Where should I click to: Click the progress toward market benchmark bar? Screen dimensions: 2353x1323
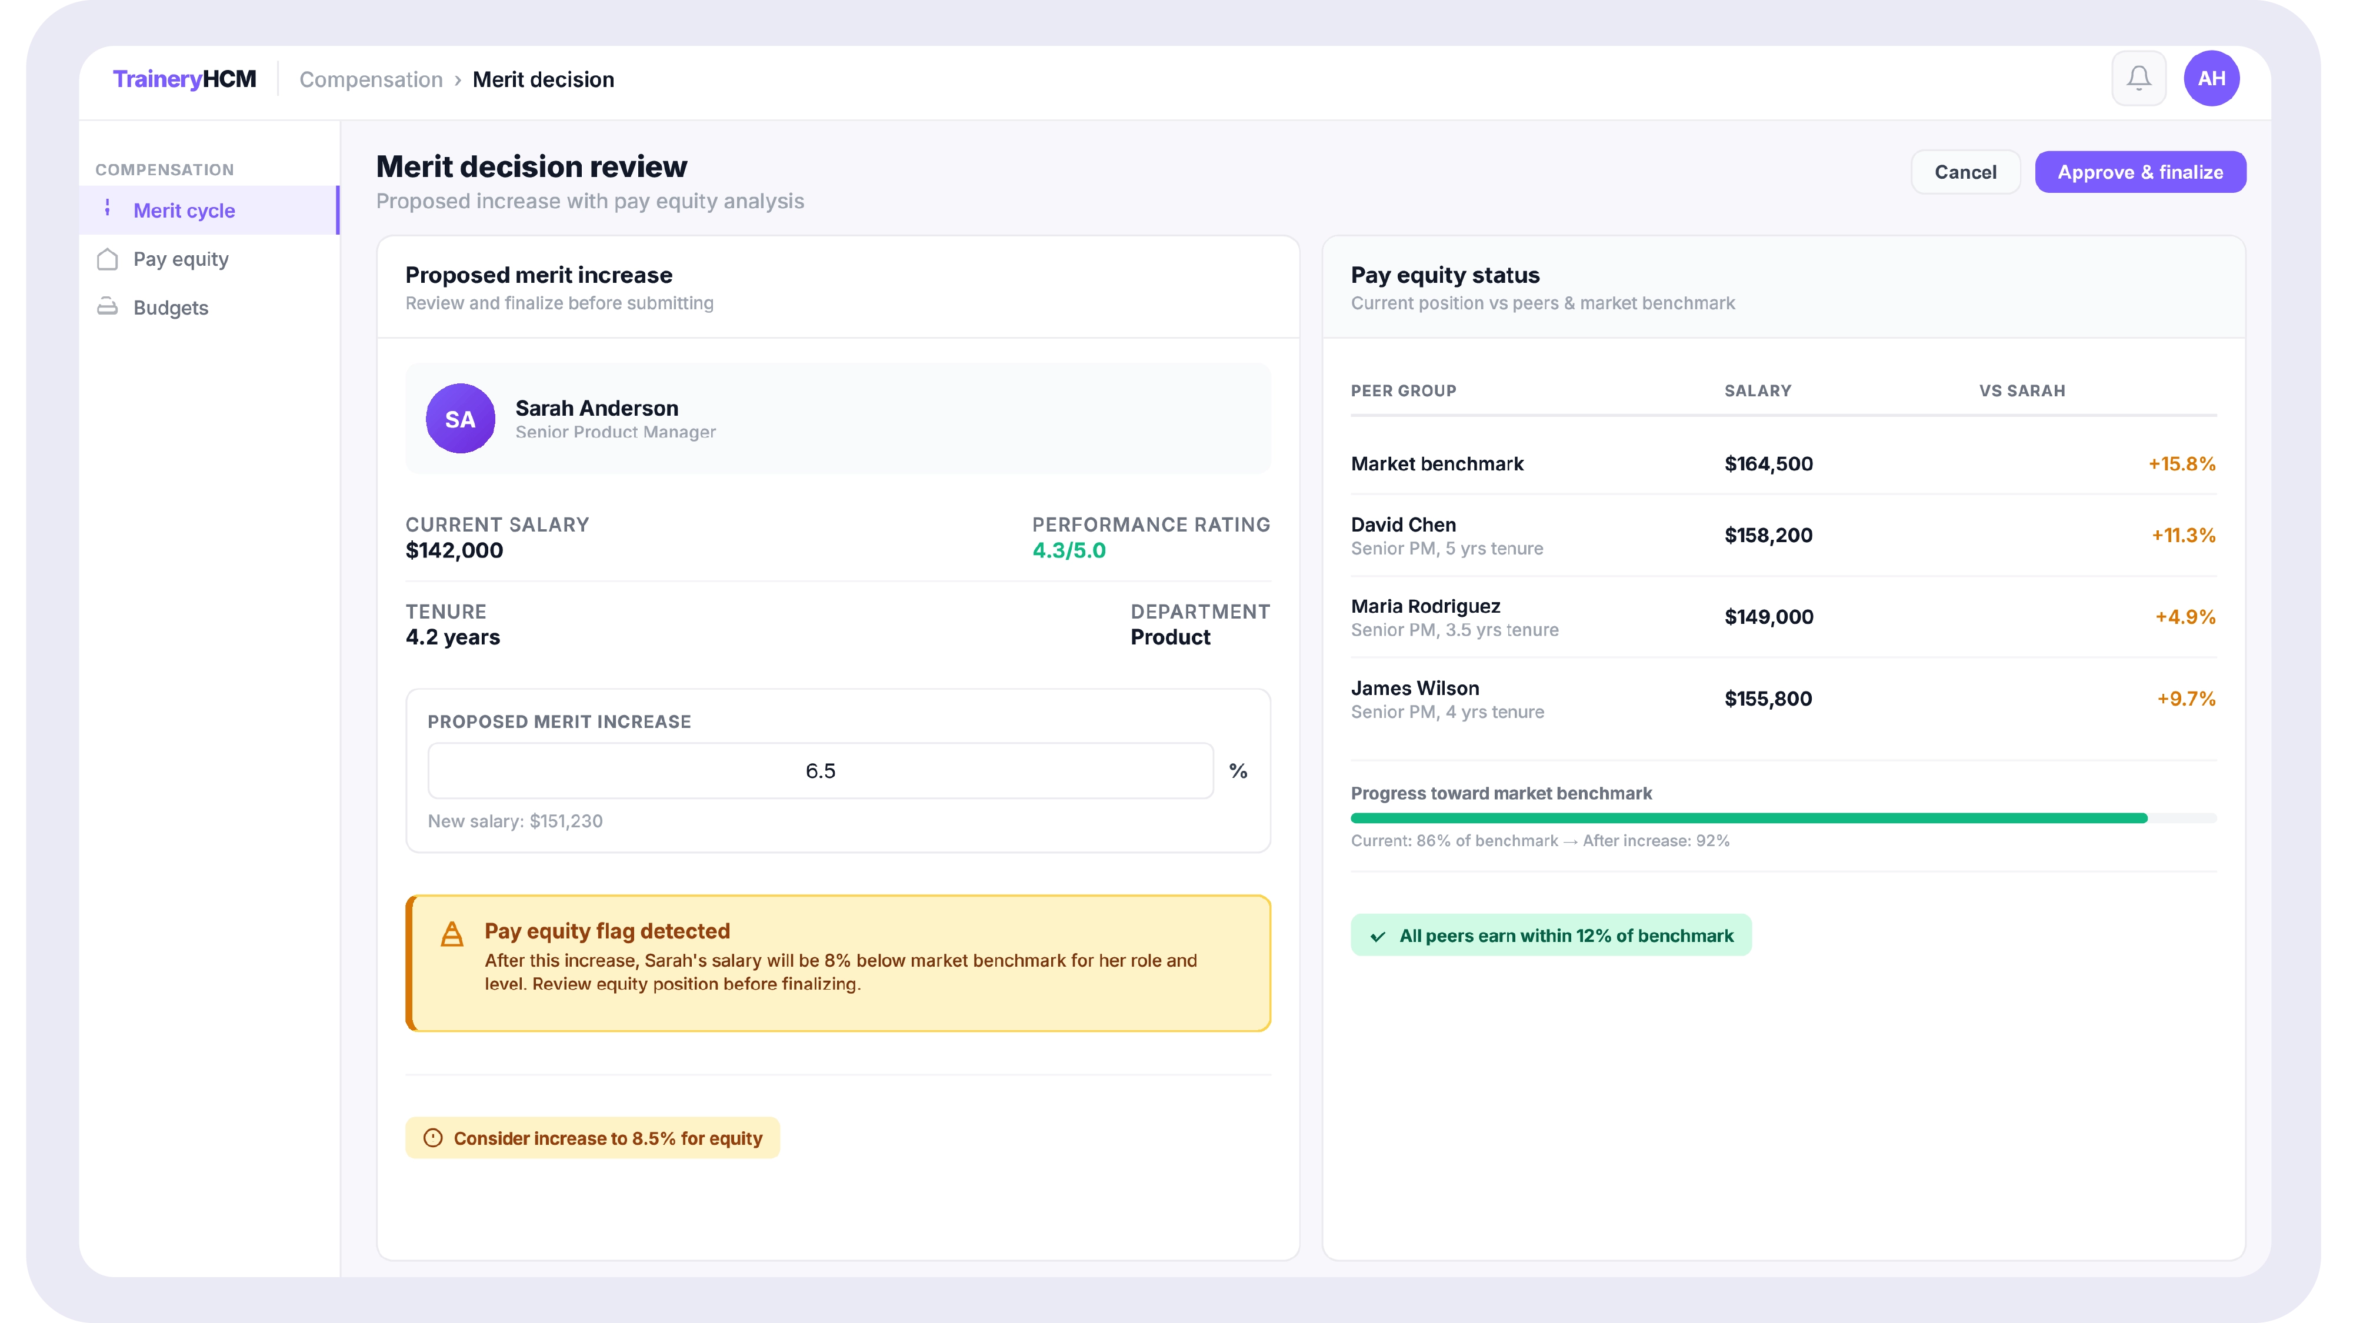(1783, 818)
